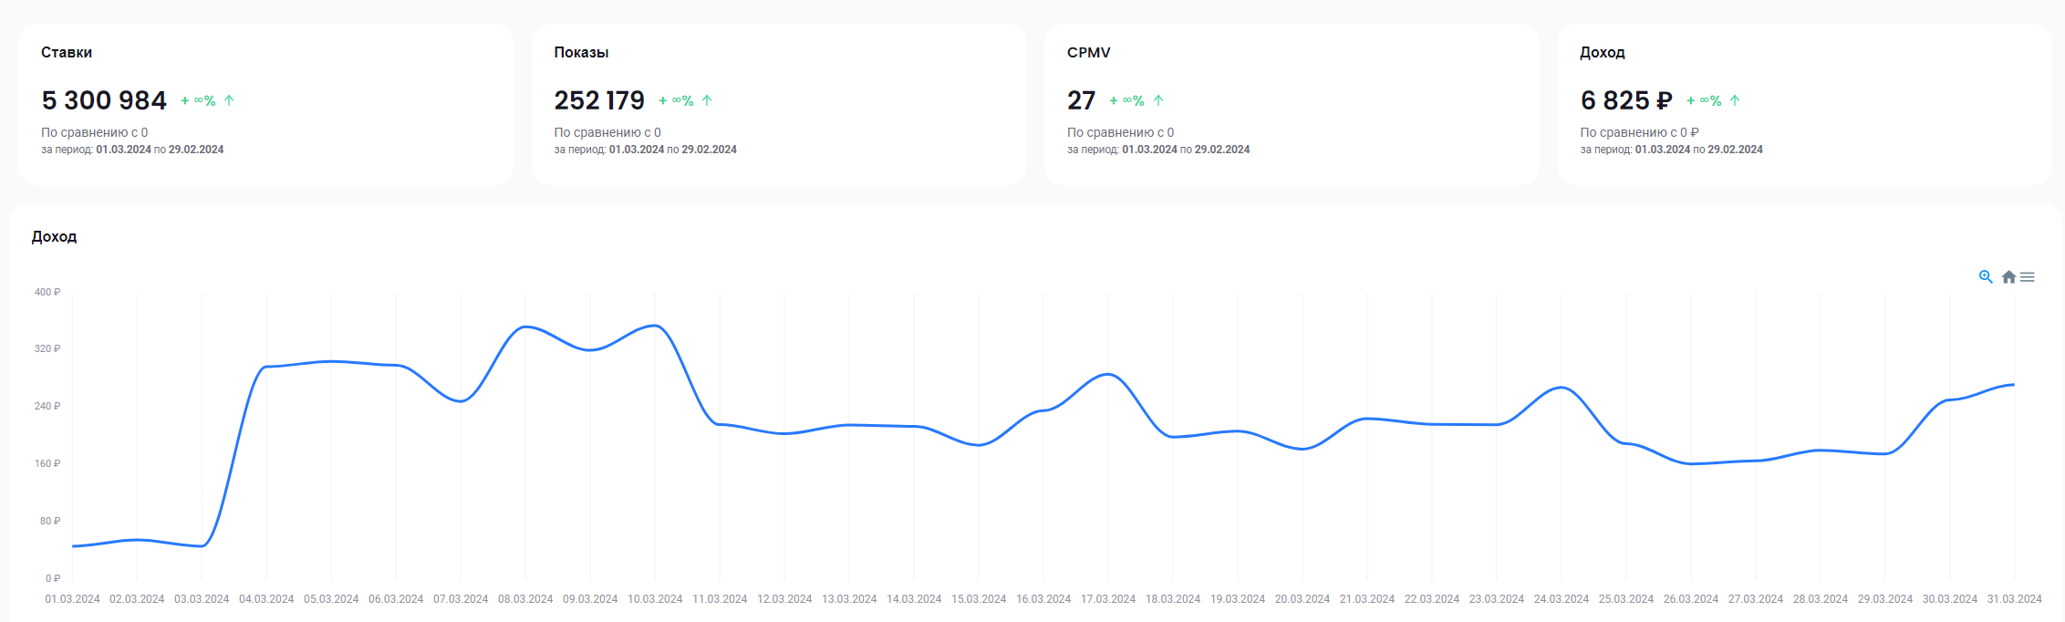
Task: Click the 400 ₽ y-axis label
Action: (47, 293)
